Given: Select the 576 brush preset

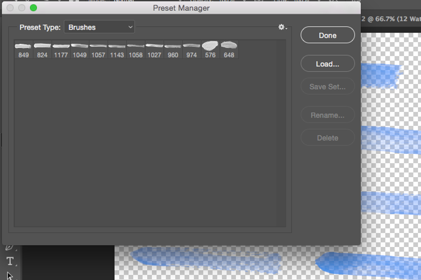Looking at the screenshot, I should point(210,49).
